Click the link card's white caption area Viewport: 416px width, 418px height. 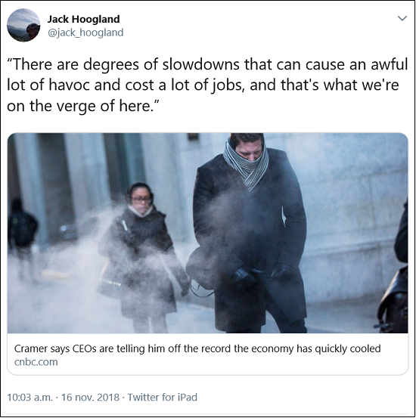coord(207,354)
